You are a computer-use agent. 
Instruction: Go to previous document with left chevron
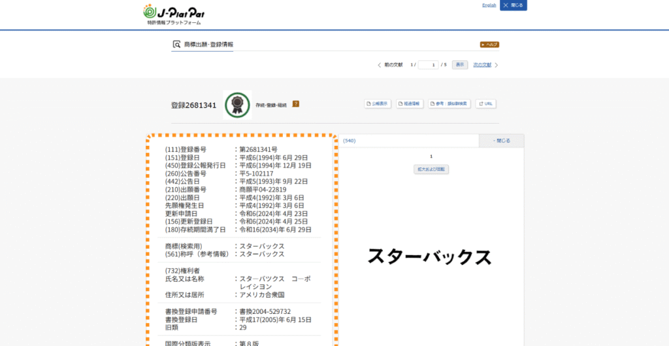pyautogui.click(x=380, y=65)
